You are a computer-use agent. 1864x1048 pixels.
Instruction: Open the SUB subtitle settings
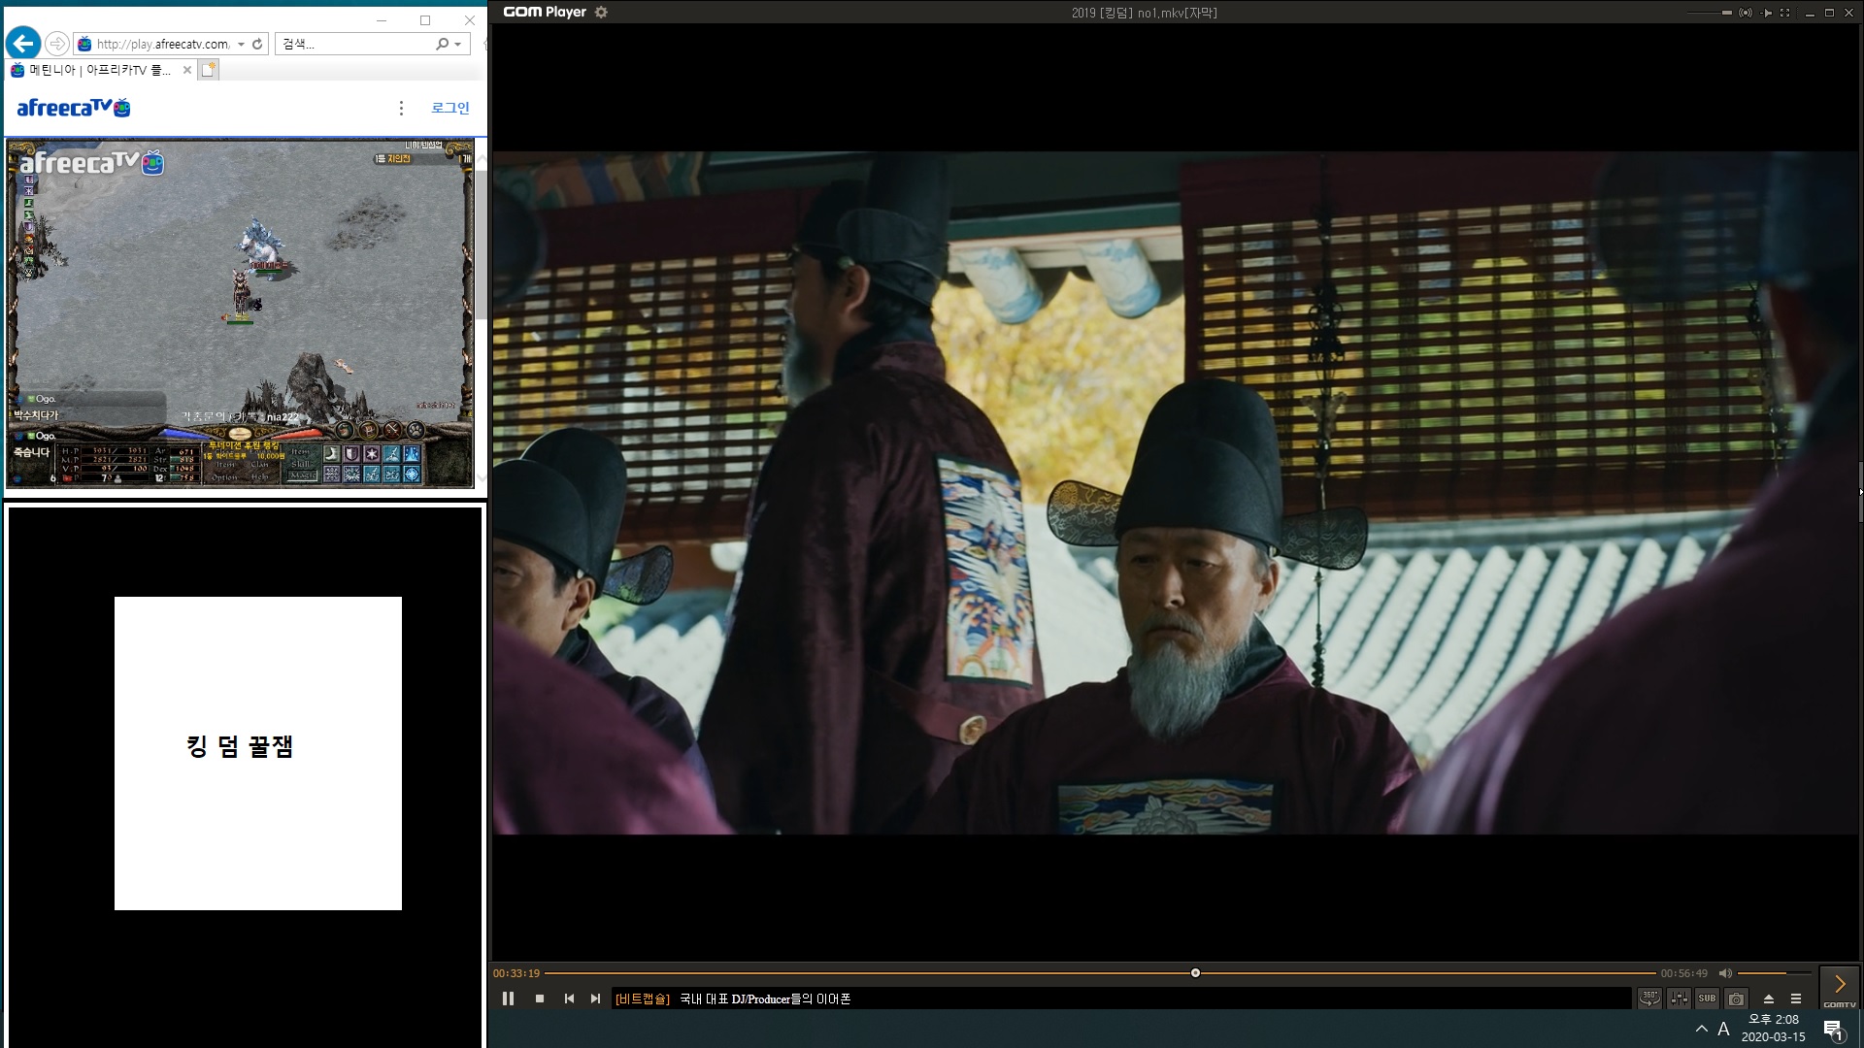1707,999
